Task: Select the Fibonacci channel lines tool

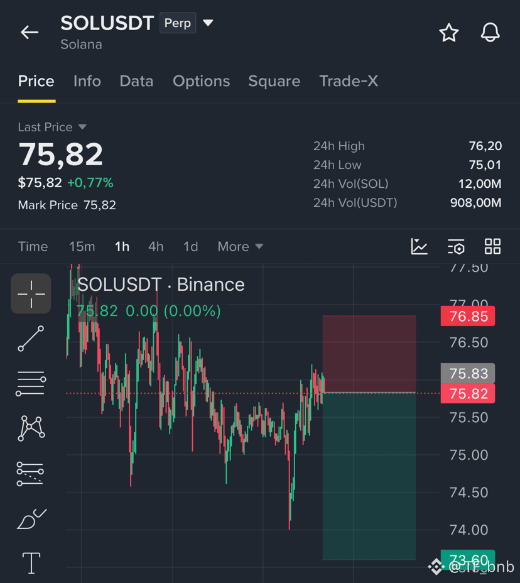Action: click(x=30, y=474)
